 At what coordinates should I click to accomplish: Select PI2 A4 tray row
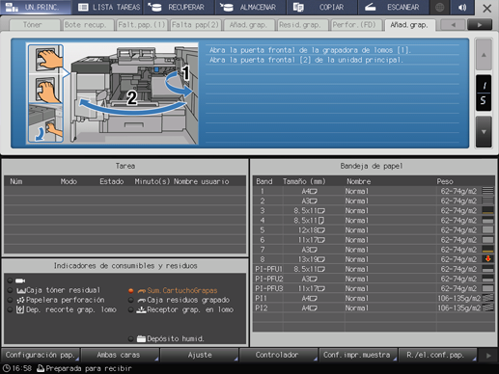coord(374,307)
